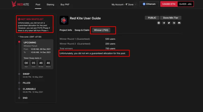Click the NOT WIN WHITELIST heading
The height and width of the screenshot is (112, 203).
point(32,19)
